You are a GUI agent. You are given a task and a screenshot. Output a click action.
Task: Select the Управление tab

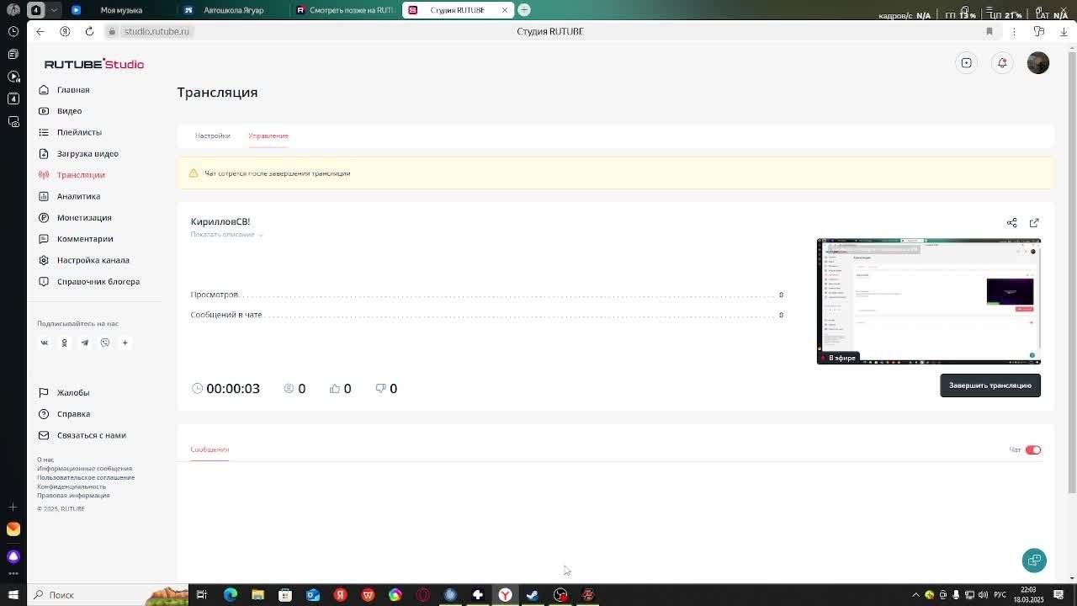(268, 136)
